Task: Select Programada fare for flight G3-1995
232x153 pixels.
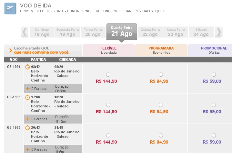Action: [x=161, y=105]
